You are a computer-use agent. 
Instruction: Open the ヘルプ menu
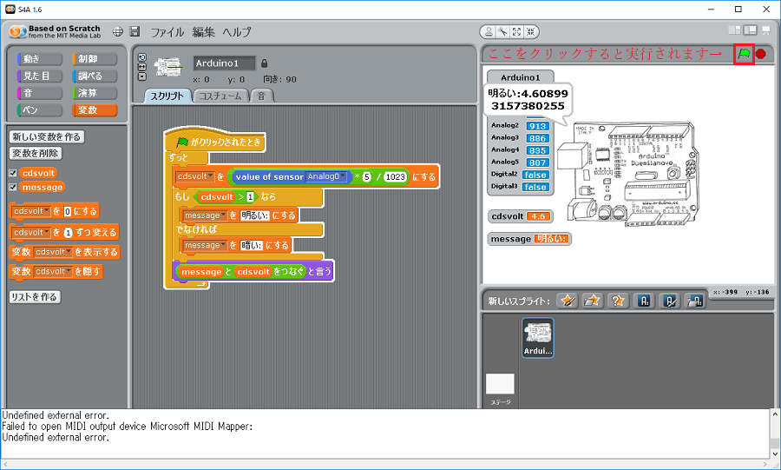[237, 32]
